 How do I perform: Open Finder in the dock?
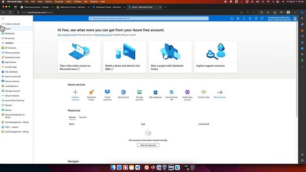click(113, 167)
